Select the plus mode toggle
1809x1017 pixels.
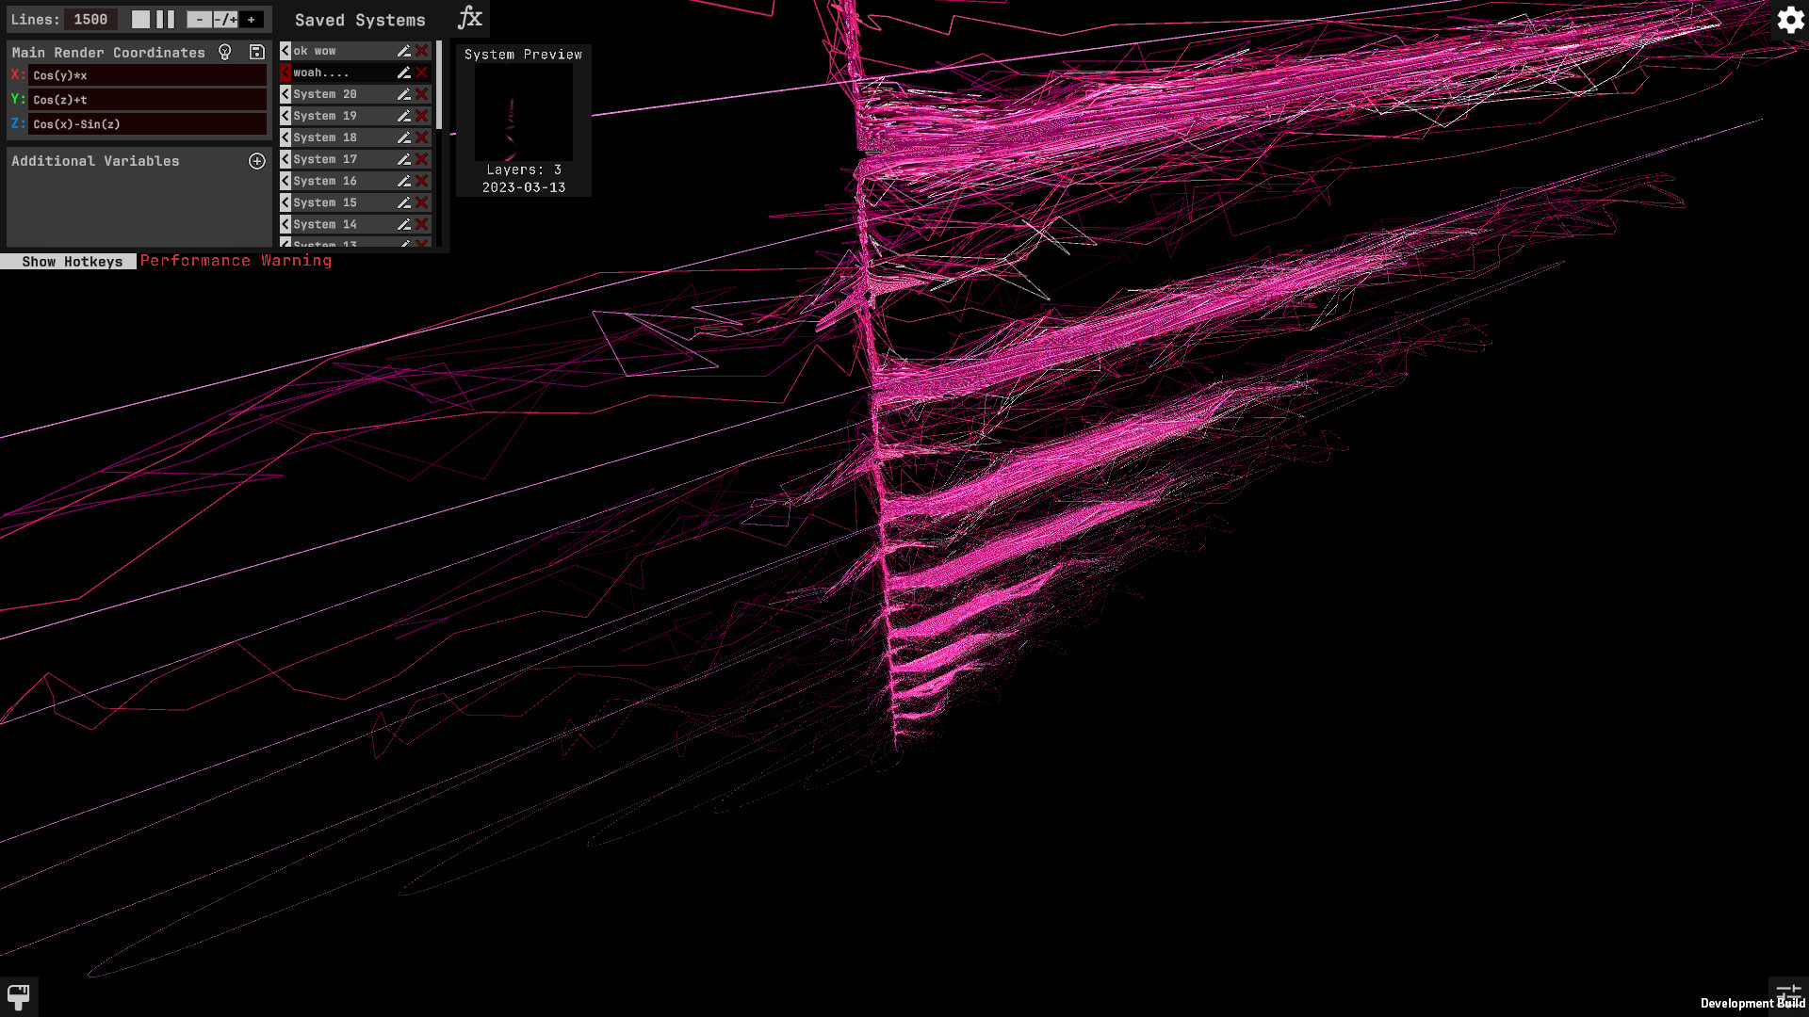[x=252, y=20]
